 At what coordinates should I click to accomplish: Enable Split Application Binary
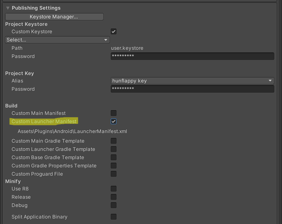[113, 217]
